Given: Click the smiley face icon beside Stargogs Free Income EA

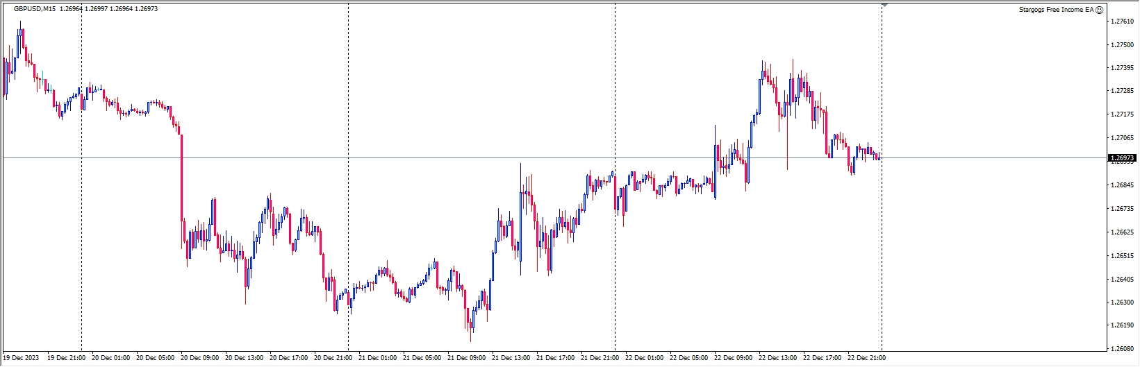Looking at the screenshot, I should (x=1099, y=10).
